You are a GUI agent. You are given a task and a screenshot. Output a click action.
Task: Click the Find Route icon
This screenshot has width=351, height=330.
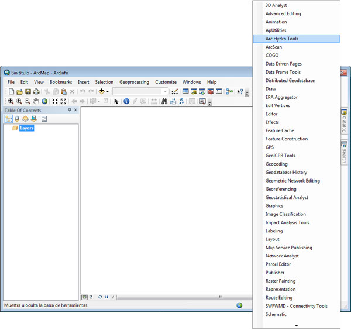(173, 101)
